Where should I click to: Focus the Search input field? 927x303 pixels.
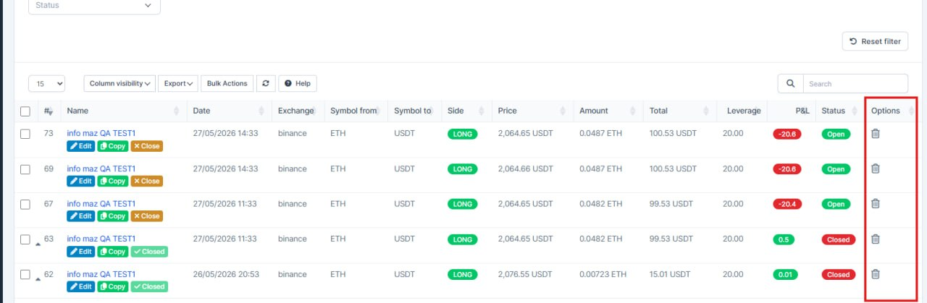(x=855, y=83)
